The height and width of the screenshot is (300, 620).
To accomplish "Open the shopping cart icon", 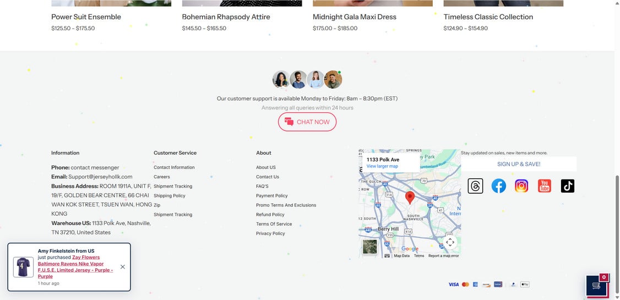I will tap(596, 286).
